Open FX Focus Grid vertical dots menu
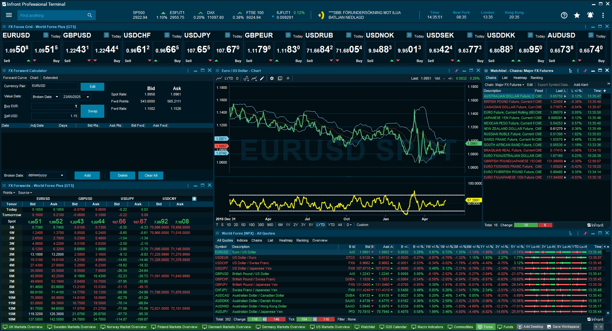This screenshot has width=612, height=331. [586, 27]
